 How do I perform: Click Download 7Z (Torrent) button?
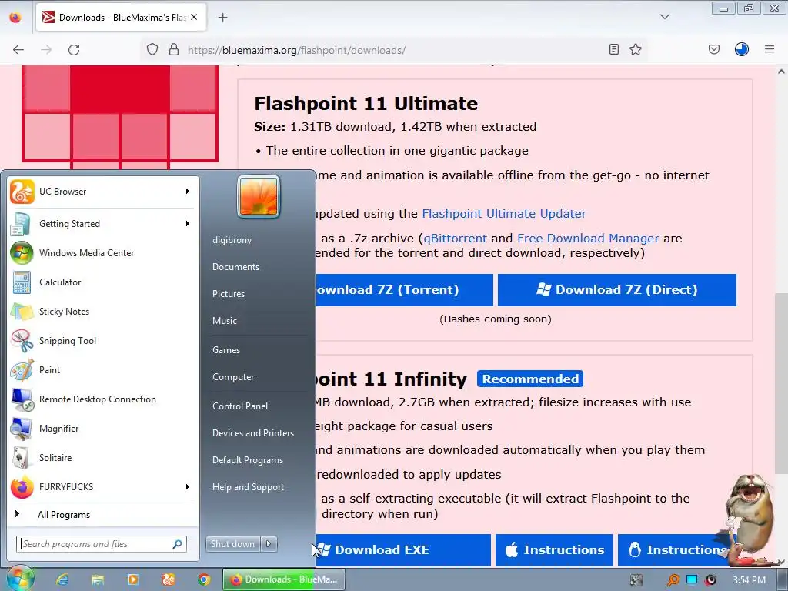point(403,290)
